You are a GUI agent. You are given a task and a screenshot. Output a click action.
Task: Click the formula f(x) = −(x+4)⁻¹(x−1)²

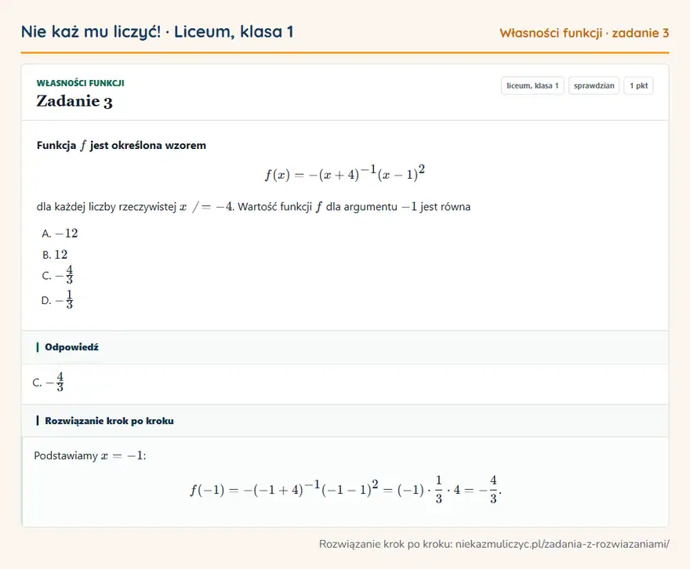click(345, 172)
